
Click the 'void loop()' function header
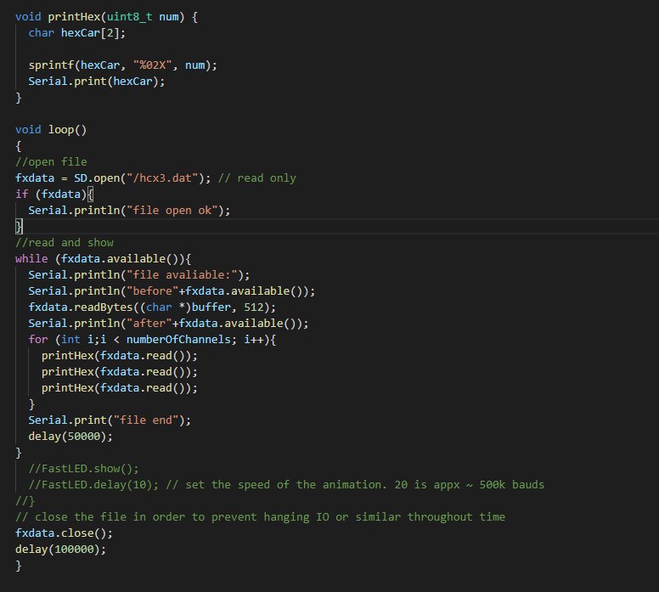(51, 129)
